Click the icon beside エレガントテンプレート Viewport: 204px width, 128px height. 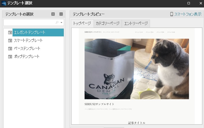pos(10,33)
